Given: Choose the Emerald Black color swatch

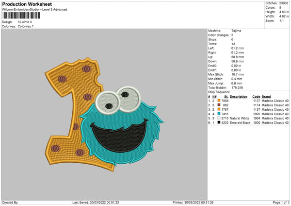Looking at the screenshot, I should (219, 122).
